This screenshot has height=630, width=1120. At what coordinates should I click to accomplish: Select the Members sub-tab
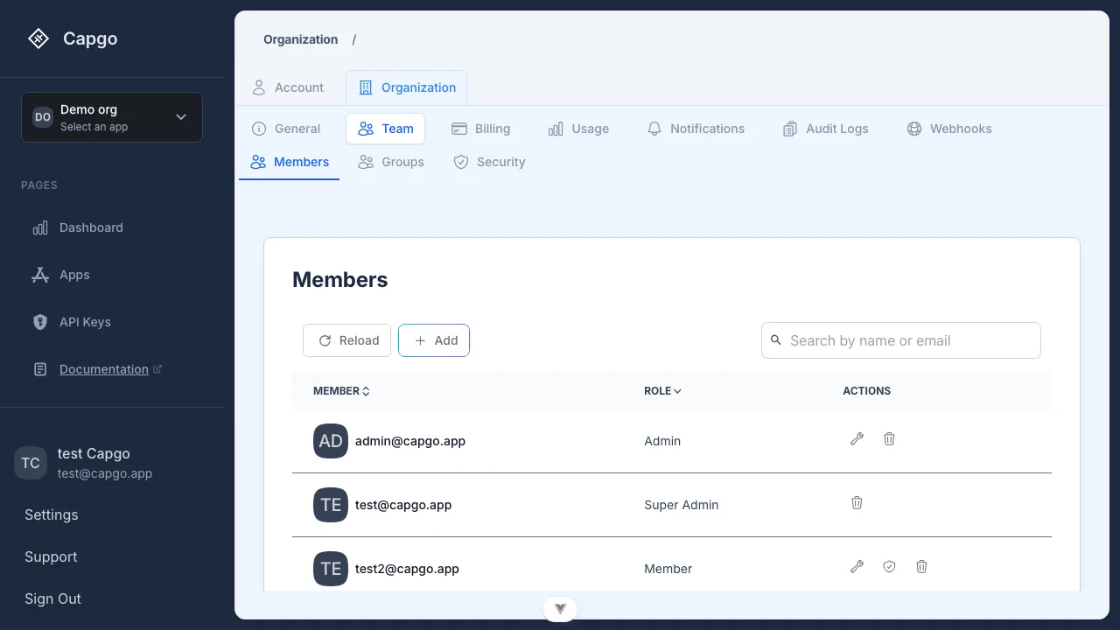tap(290, 162)
